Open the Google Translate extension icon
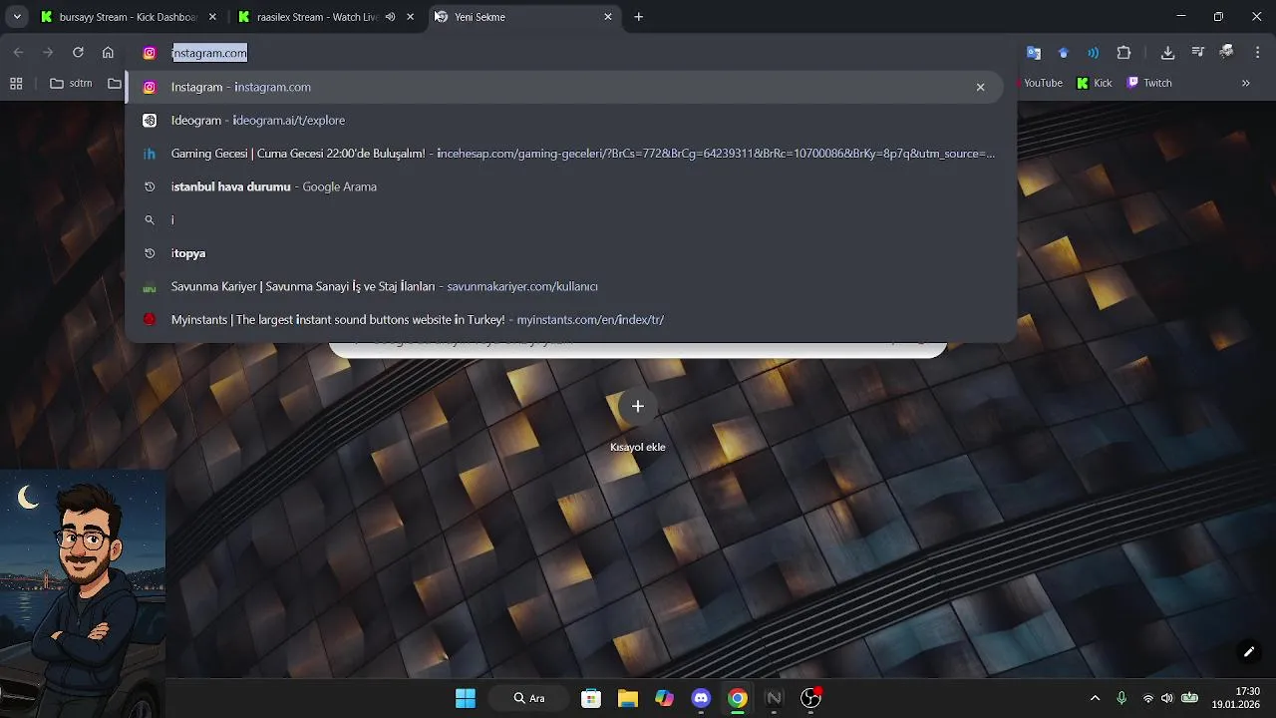1276x718 pixels. [x=1034, y=53]
